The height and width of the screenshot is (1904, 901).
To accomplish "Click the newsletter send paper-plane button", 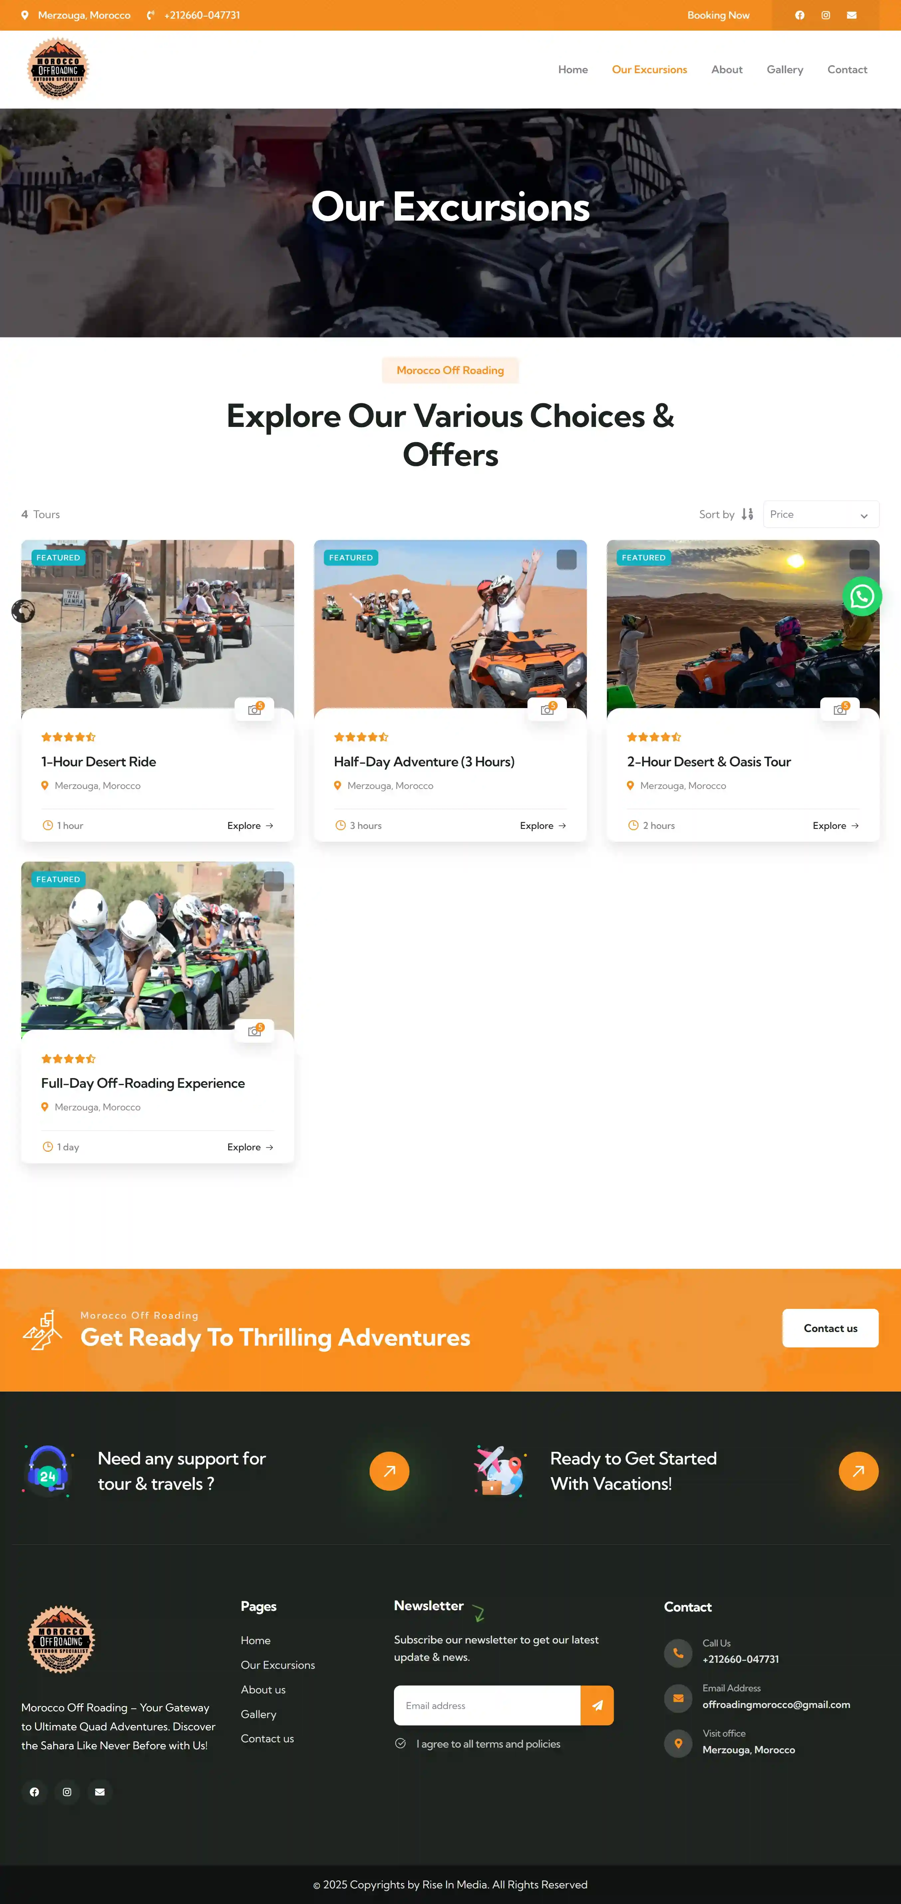I will (x=597, y=1705).
